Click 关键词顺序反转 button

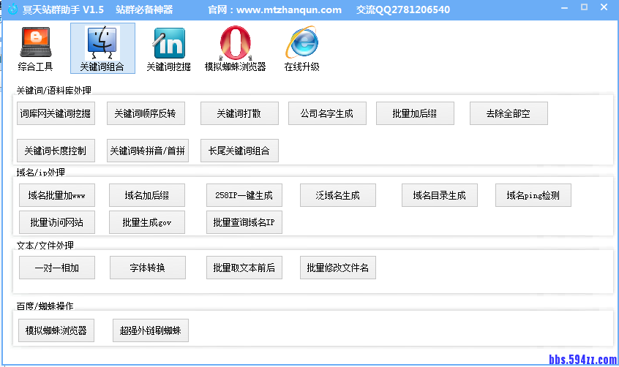(146, 113)
